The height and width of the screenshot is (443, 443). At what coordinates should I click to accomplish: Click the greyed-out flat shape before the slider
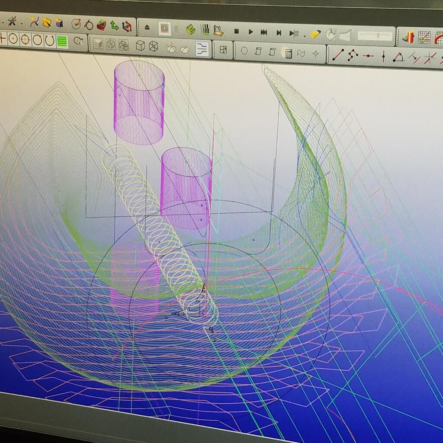coord(345,35)
